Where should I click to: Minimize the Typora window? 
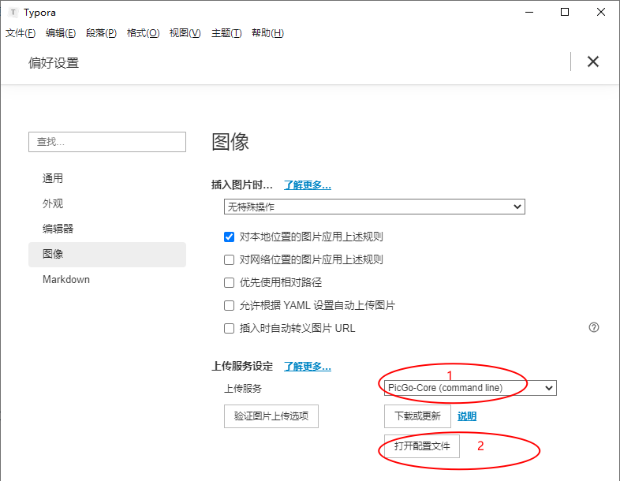[x=529, y=13]
